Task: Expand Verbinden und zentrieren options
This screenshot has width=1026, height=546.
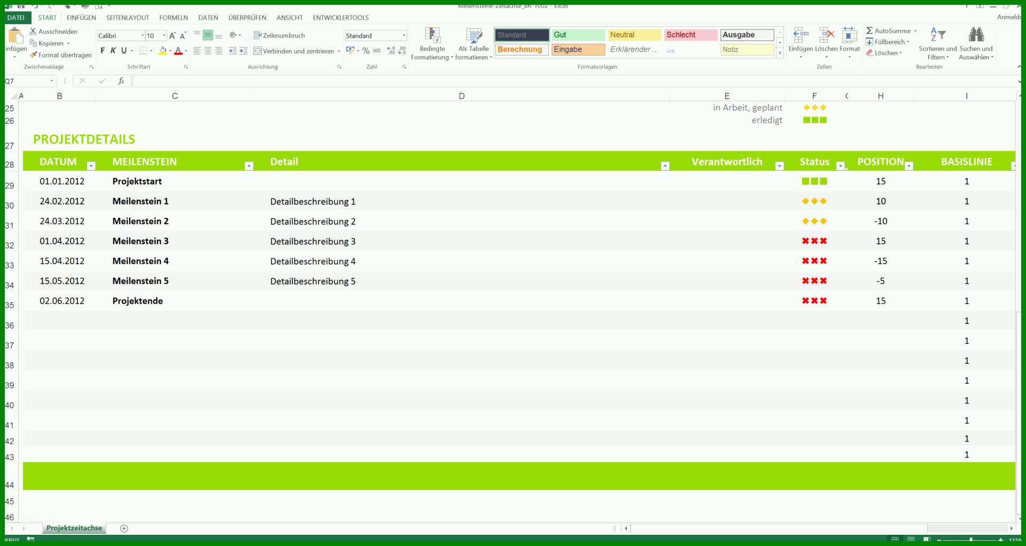Action: (339, 51)
